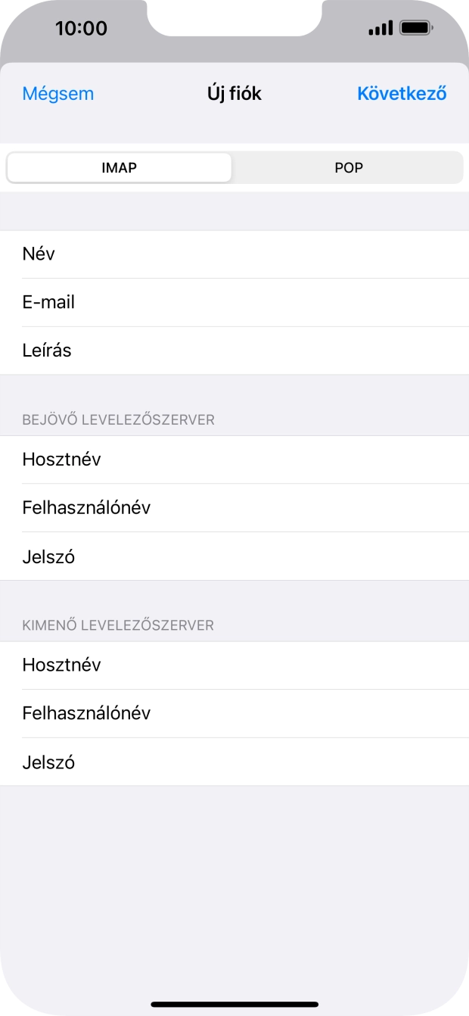Switch to the IMAP tab
Viewport: 469px width, 1016px height.
118,167
